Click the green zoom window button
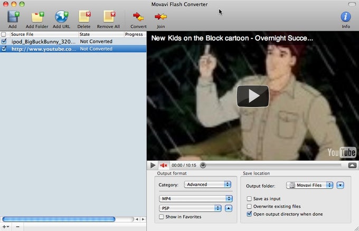Screen dimensions: 359x231 coord(22,4)
